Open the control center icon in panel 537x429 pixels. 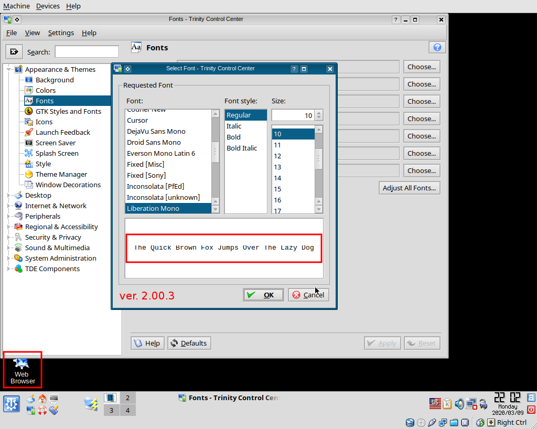tap(31, 410)
